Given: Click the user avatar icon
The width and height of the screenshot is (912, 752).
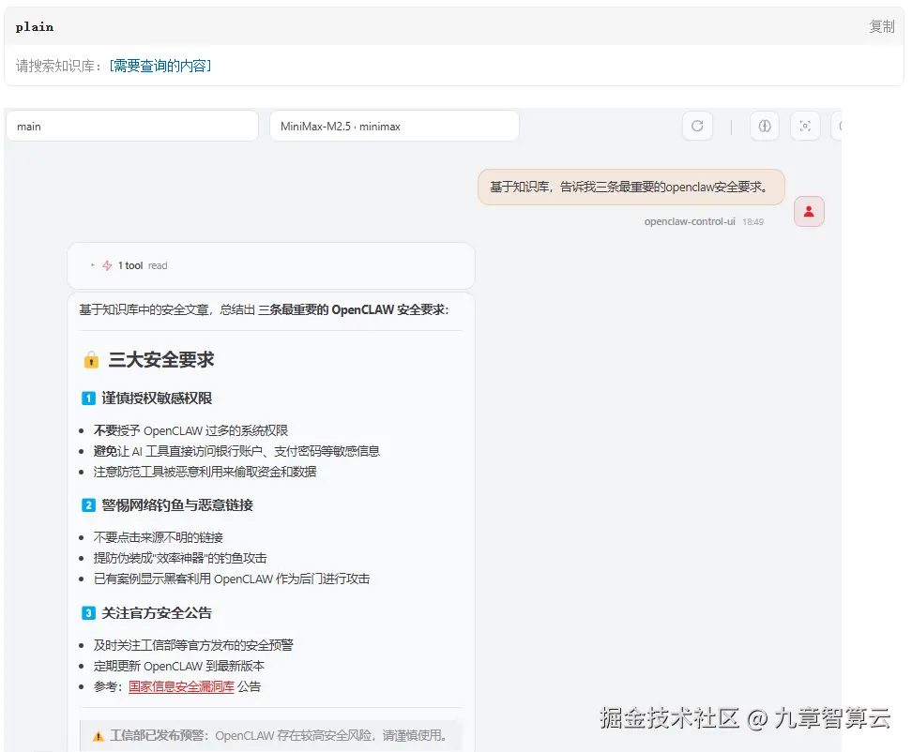Looking at the screenshot, I should 809,211.
